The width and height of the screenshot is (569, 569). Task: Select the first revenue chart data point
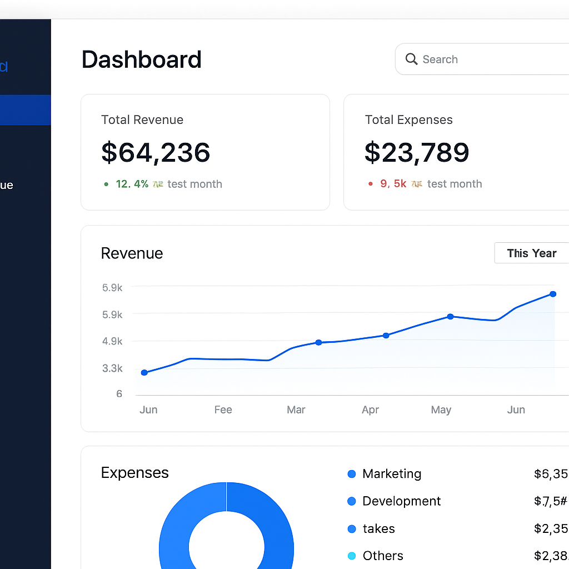[x=144, y=373]
